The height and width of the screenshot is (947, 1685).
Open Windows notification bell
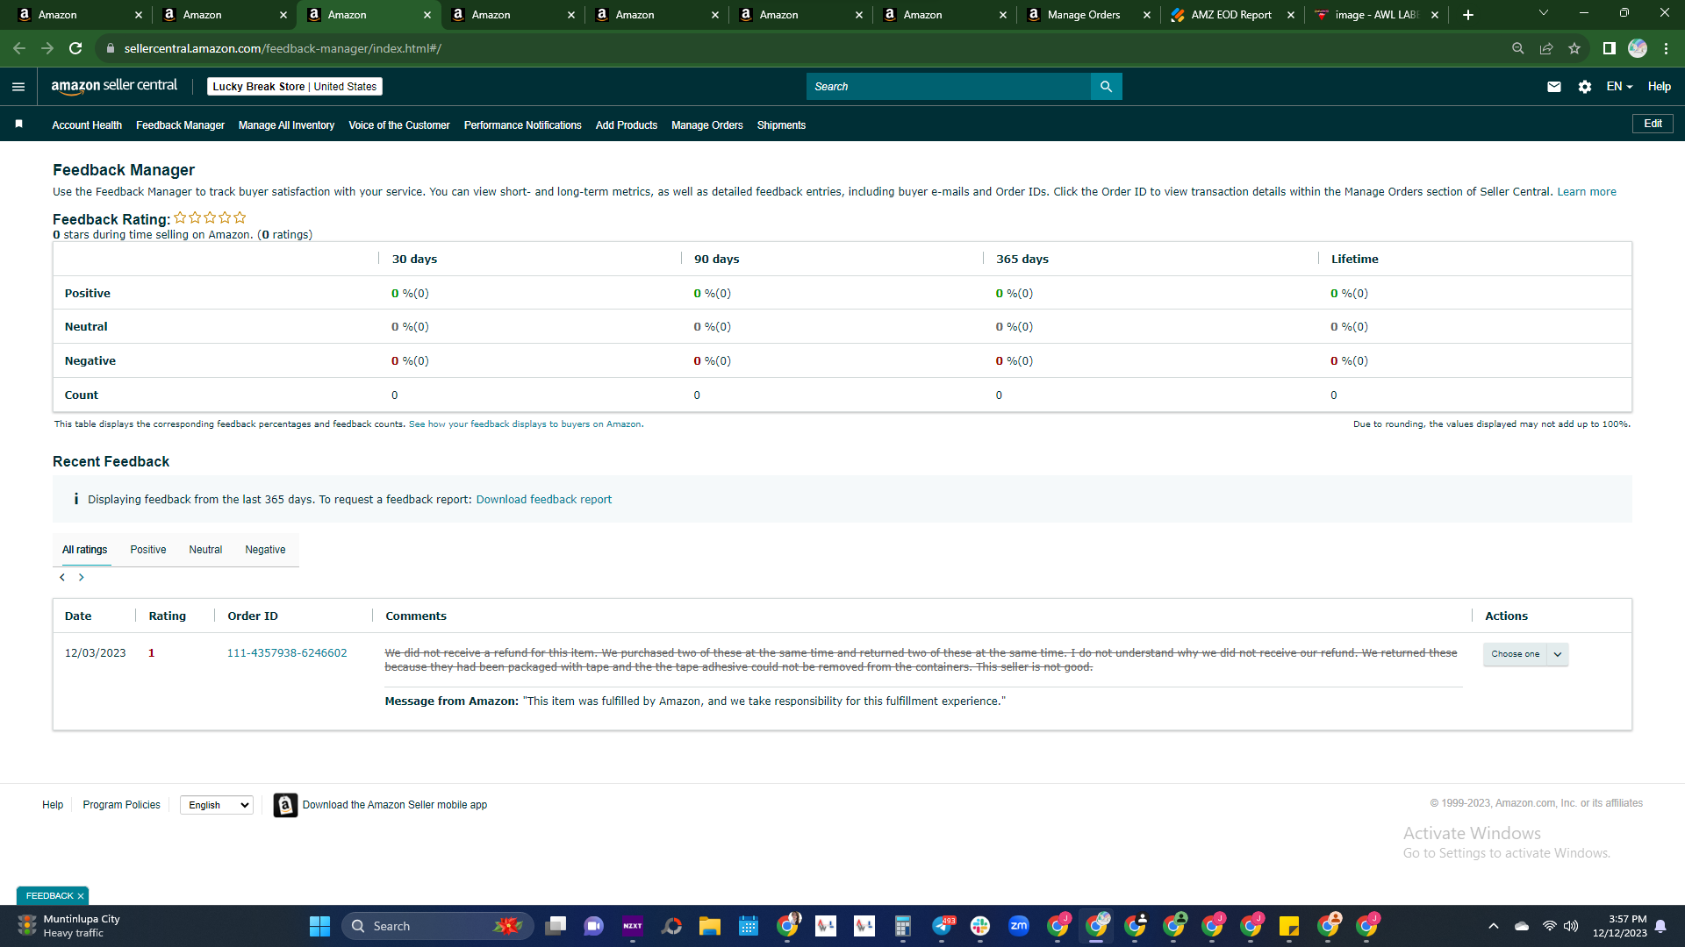tap(1660, 926)
